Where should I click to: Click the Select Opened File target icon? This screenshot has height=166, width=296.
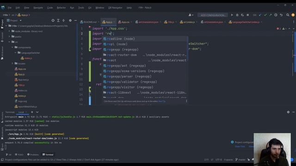click(53, 20)
